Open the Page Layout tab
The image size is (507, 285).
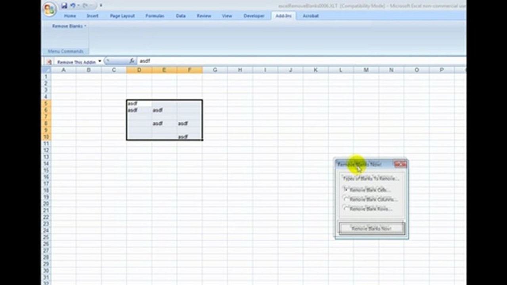pyautogui.click(x=122, y=16)
